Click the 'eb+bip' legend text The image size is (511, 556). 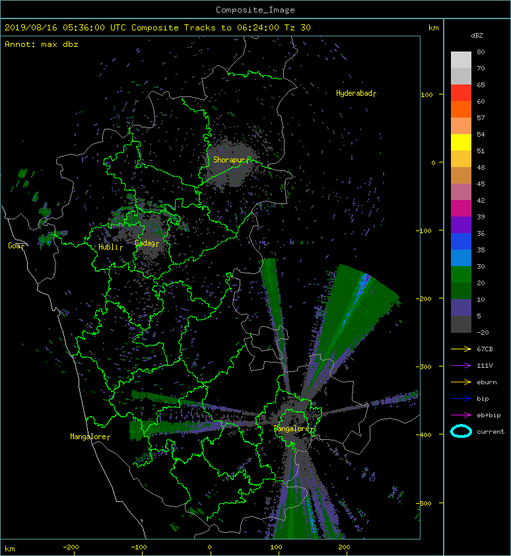tap(489, 415)
